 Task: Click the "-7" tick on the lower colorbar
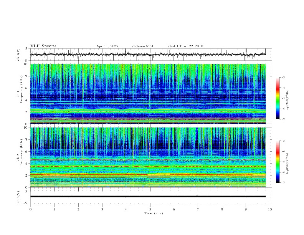(283, 183)
